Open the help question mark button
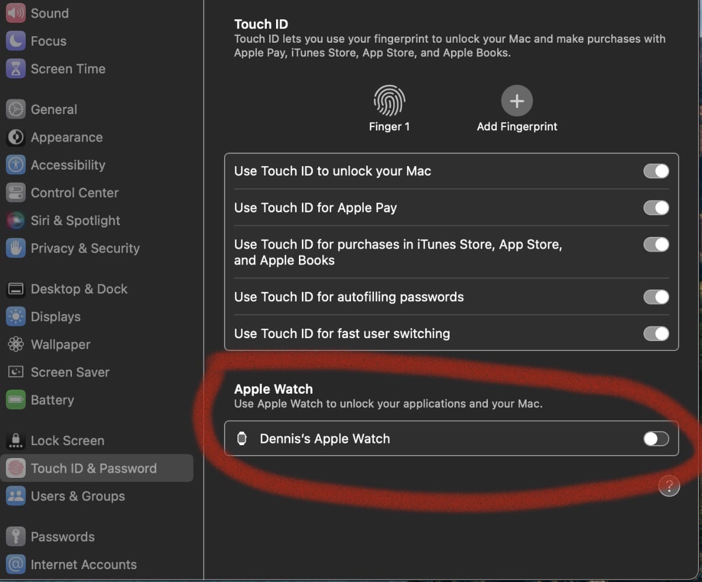Image resolution: width=702 pixels, height=582 pixels. pyautogui.click(x=669, y=485)
